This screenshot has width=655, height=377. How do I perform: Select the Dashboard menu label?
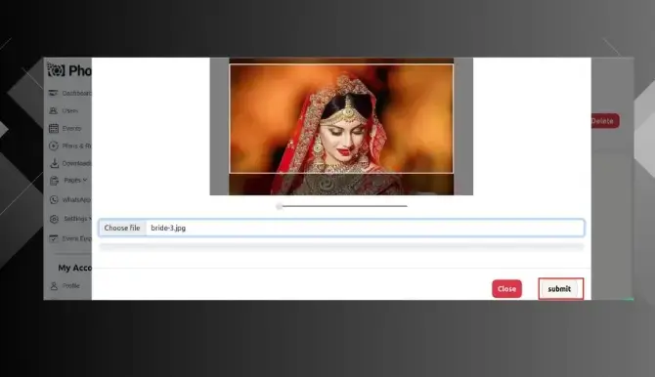tap(76, 93)
